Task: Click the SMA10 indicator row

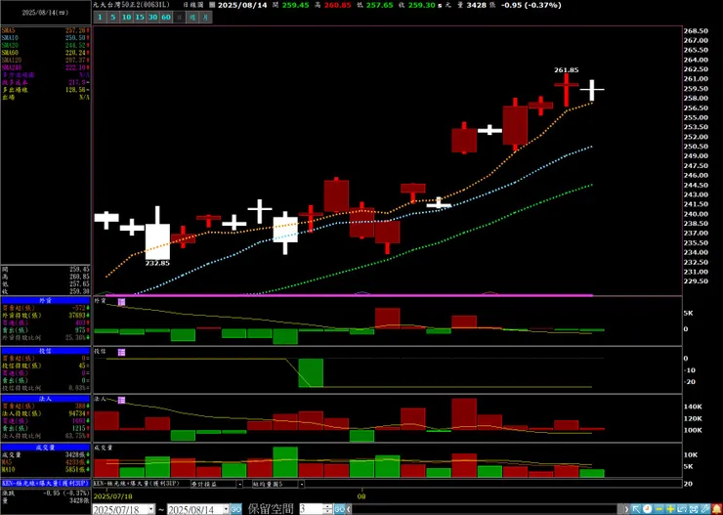Action: click(46, 37)
